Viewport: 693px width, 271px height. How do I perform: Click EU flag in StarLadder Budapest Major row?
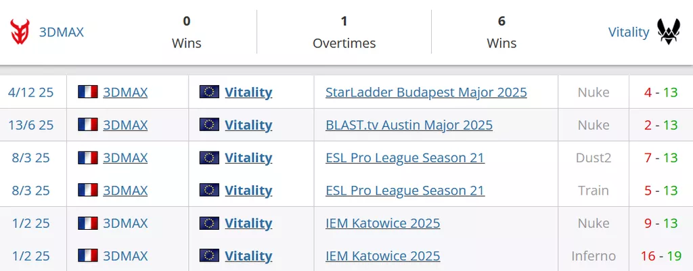[x=209, y=93]
